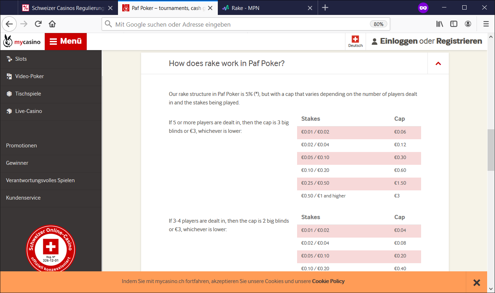495x293 pixels.
Task: Click the scrollbar up arrow
Action: (491, 37)
